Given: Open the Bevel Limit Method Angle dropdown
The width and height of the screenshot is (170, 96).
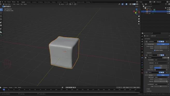Looking at the screenshot, I should [161, 84].
